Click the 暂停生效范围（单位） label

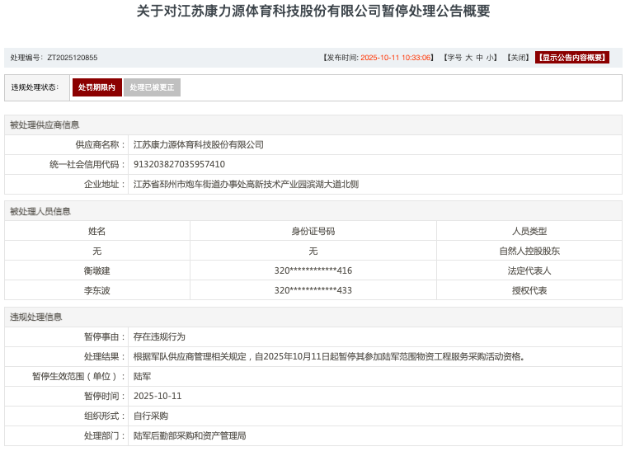pos(78,377)
